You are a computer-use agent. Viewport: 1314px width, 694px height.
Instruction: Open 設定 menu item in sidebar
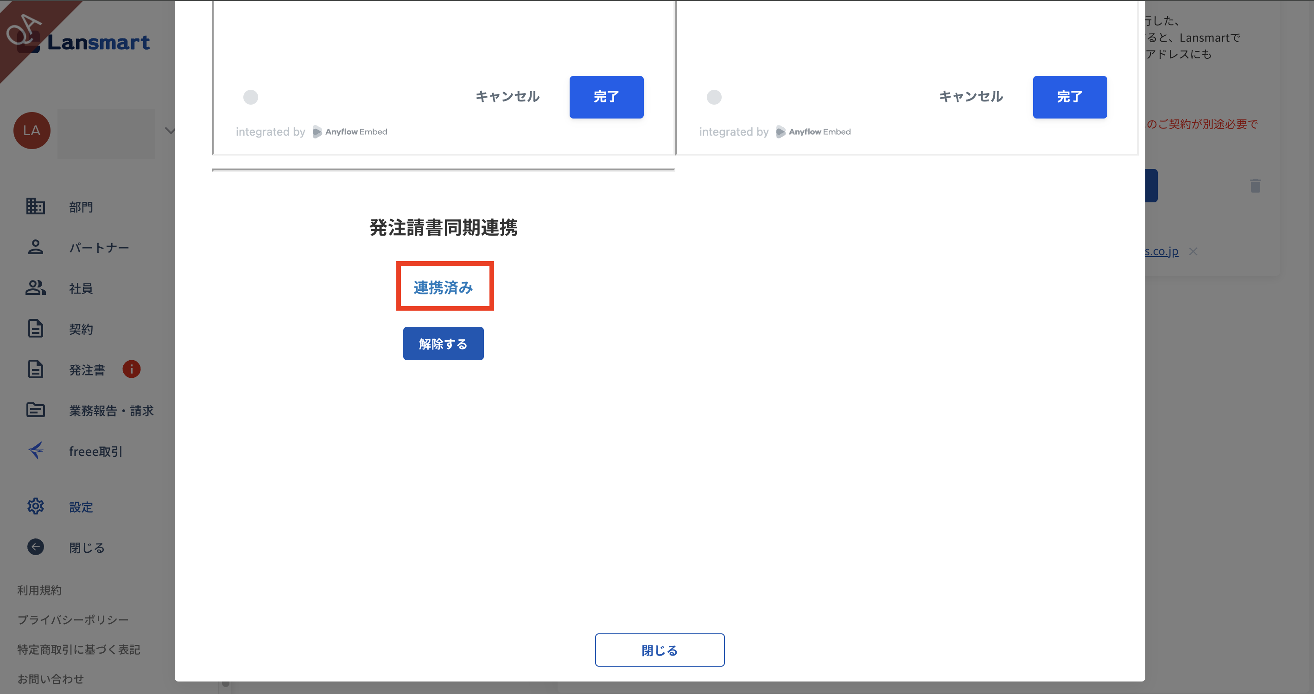(81, 507)
